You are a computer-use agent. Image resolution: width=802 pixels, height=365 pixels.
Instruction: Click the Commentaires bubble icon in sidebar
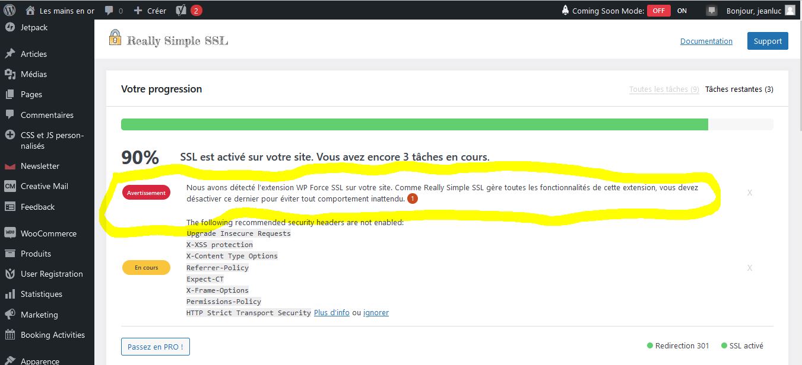point(9,115)
